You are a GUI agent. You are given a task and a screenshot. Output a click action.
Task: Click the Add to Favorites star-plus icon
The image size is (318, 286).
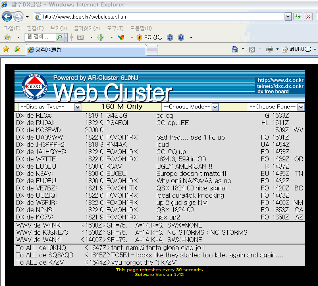coord(17,49)
